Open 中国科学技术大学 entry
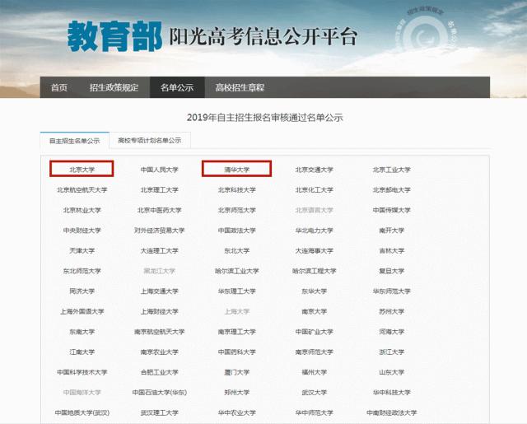 coord(82,372)
